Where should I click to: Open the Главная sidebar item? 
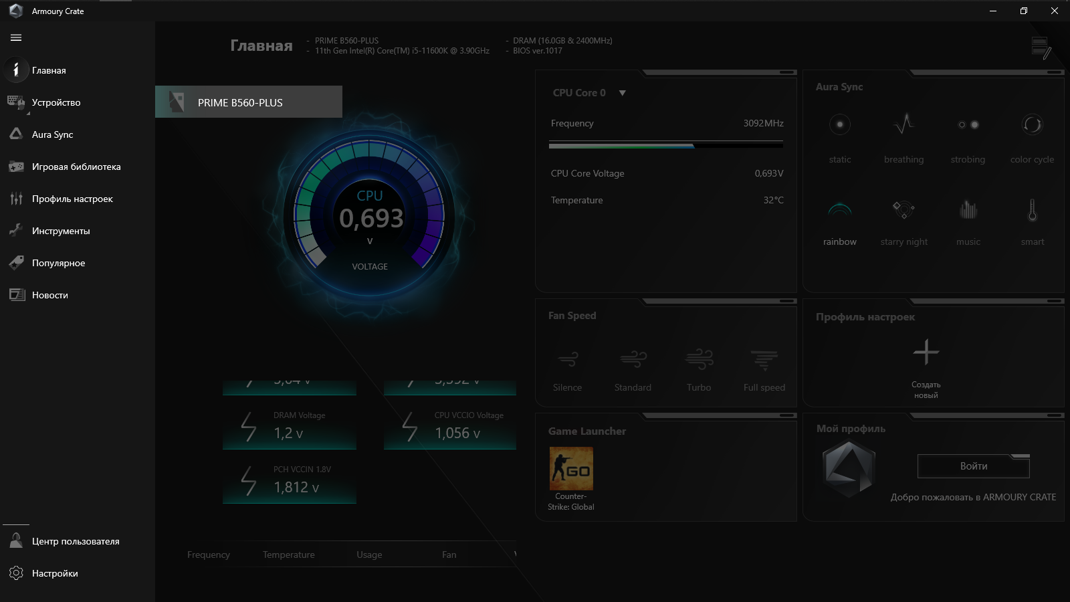click(x=78, y=70)
